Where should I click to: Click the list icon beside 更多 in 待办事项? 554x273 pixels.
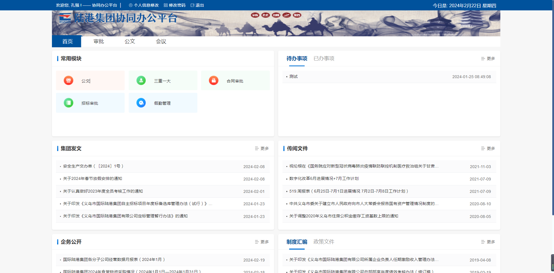(x=483, y=59)
